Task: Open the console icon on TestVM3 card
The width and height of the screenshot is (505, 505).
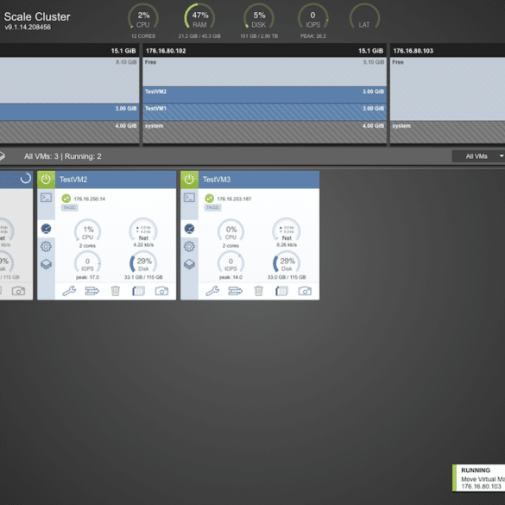Action: [x=189, y=198]
